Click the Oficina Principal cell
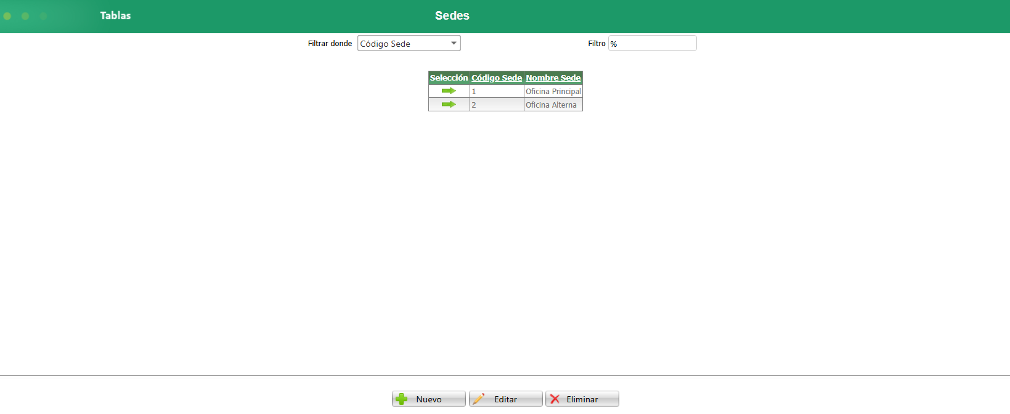Screen dimensions: 1010x414 [553, 91]
